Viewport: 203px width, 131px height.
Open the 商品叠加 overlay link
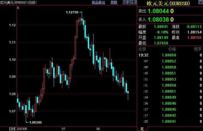[x=98, y=2]
